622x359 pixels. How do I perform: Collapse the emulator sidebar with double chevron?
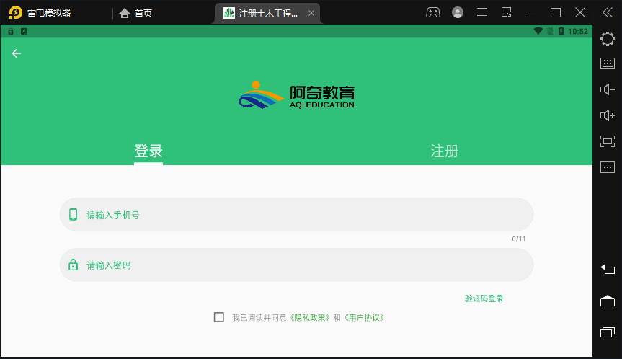click(608, 12)
